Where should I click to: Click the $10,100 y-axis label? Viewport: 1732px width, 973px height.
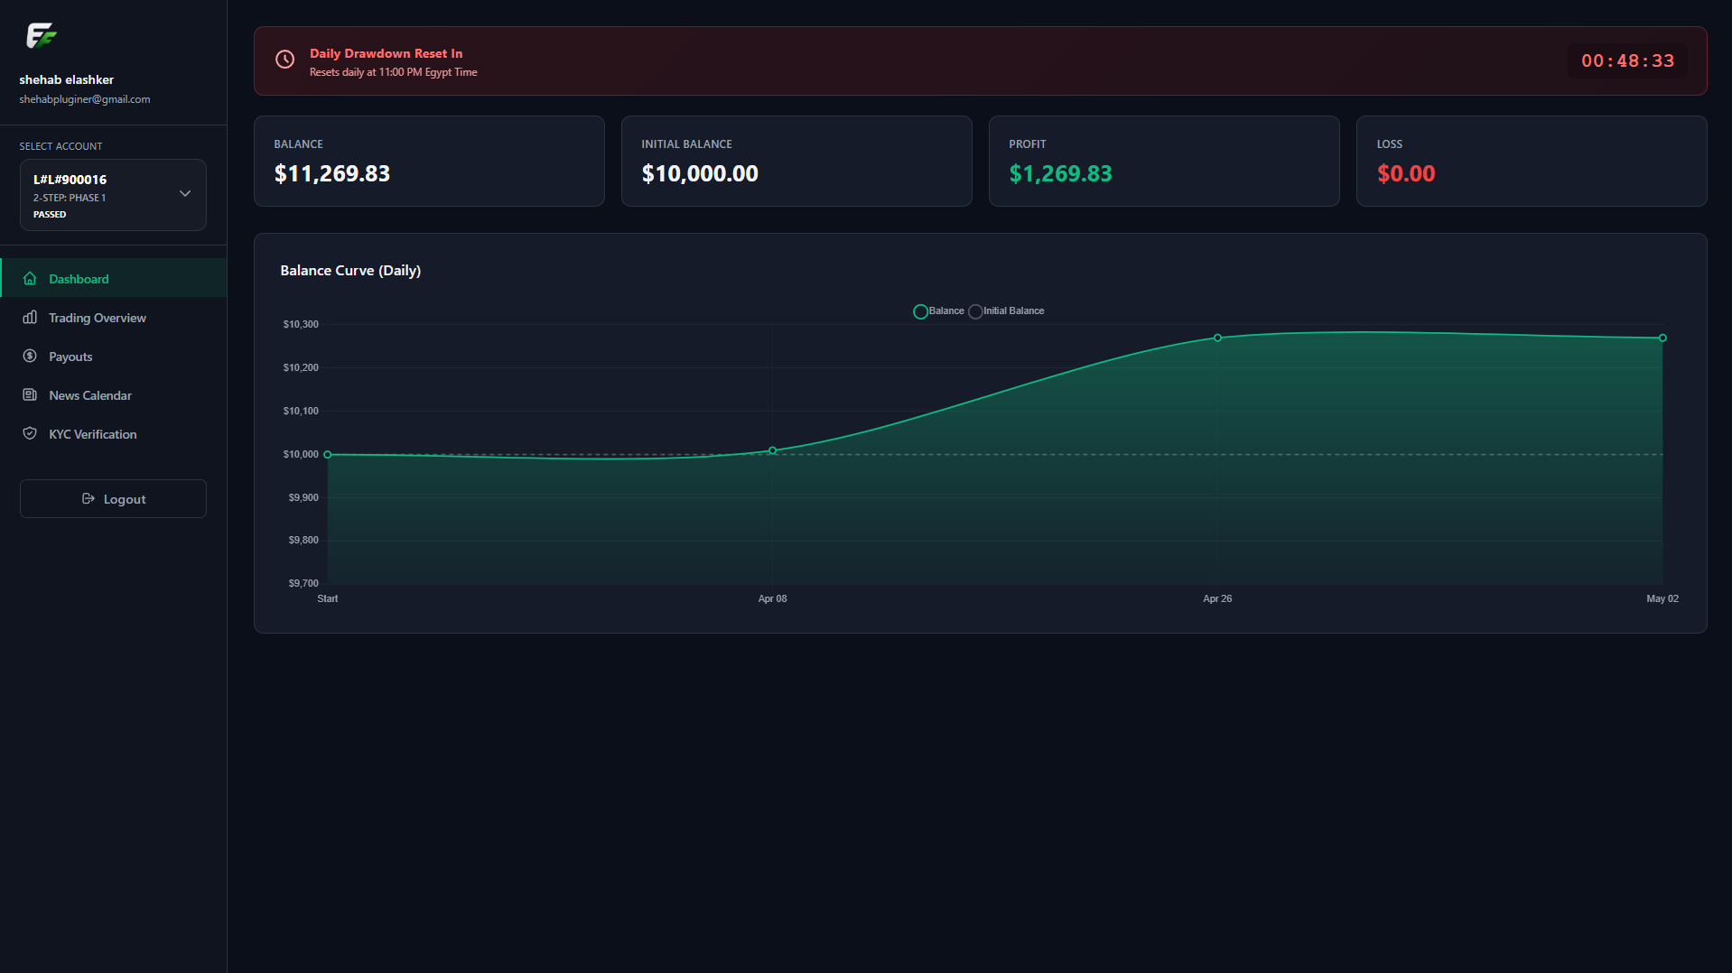pyautogui.click(x=301, y=411)
